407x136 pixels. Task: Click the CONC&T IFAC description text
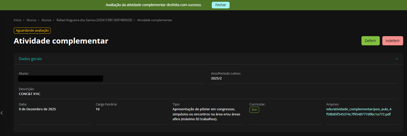[x=30, y=94]
